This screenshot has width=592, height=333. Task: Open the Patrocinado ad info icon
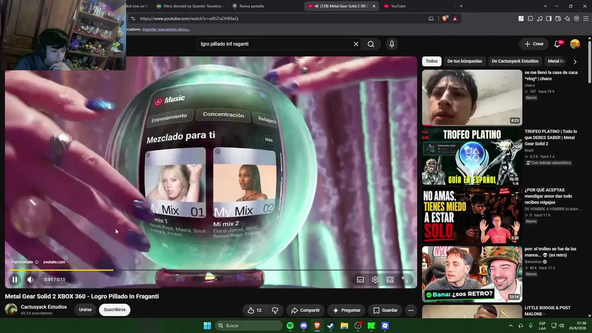point(37,262)
